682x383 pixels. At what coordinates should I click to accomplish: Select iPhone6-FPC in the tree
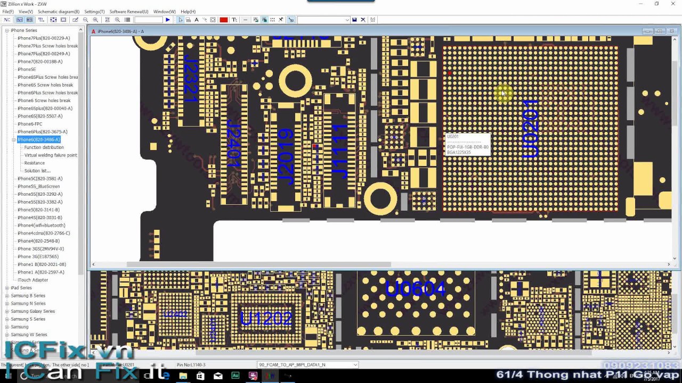(x=30, y=124)
